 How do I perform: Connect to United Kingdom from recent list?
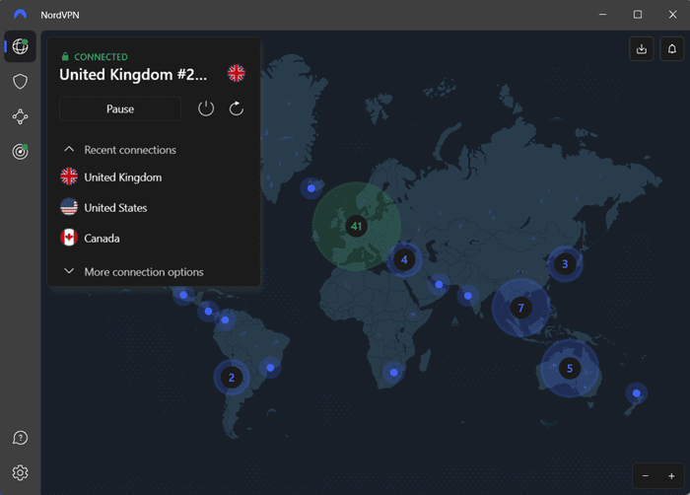(x=154, y=177)
